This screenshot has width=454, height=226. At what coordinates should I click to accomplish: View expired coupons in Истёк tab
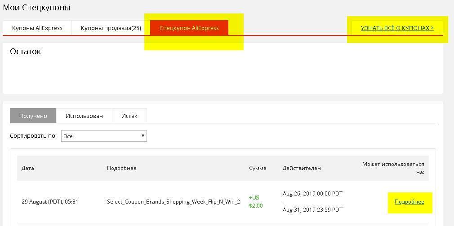(x=129, y=116)
